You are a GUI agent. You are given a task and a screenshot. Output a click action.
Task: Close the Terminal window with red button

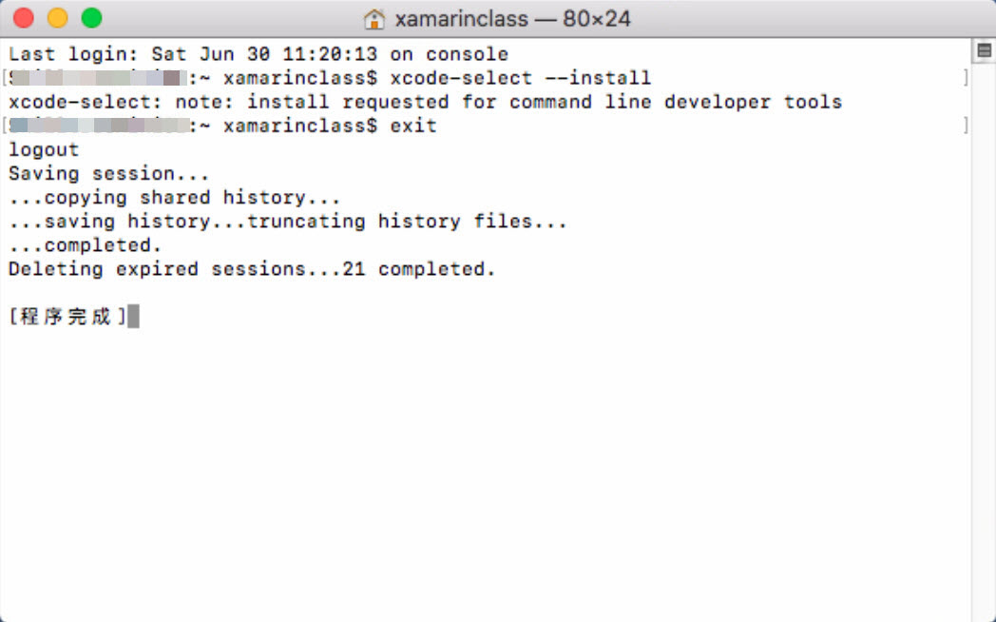tap(24, 18)
